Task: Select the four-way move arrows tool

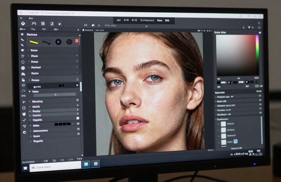Action: pyautogui.click(x=23, y=50)
